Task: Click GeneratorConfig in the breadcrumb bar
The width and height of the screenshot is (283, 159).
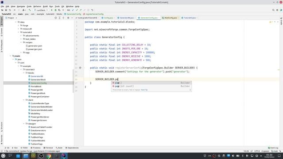Action: coord(73,14)
